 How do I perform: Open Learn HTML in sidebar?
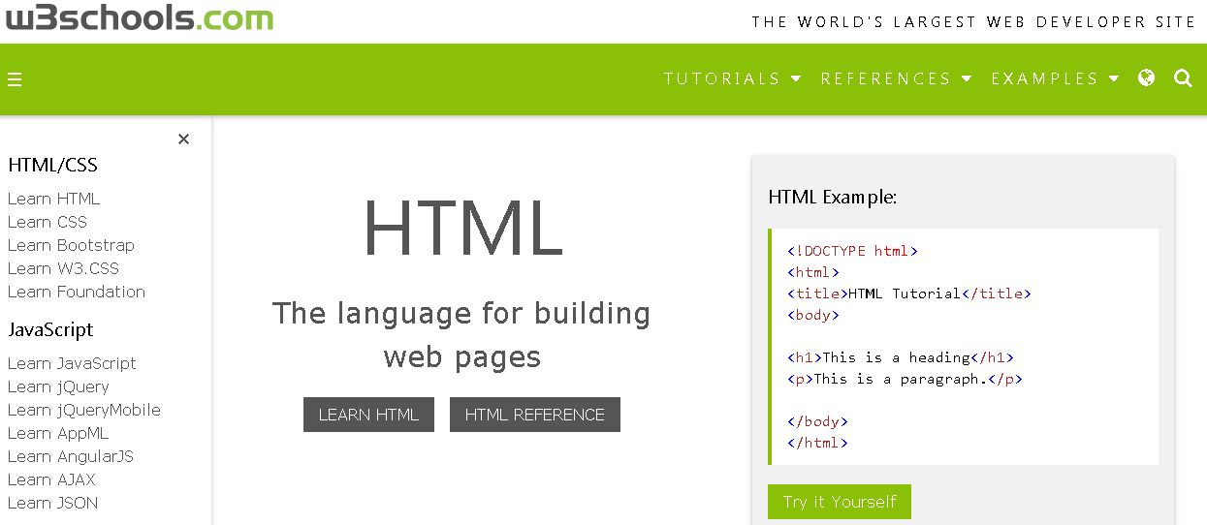[53, 199]
